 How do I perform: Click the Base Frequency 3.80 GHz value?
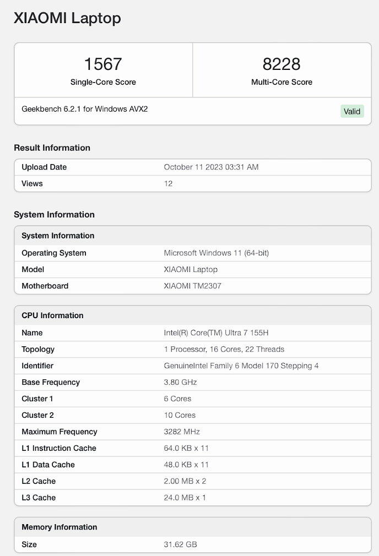click(x=180, y=383)
